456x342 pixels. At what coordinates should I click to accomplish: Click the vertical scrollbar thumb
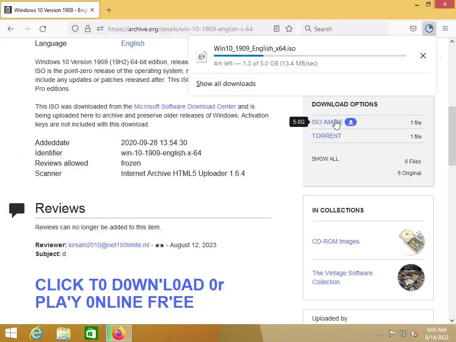452,136
